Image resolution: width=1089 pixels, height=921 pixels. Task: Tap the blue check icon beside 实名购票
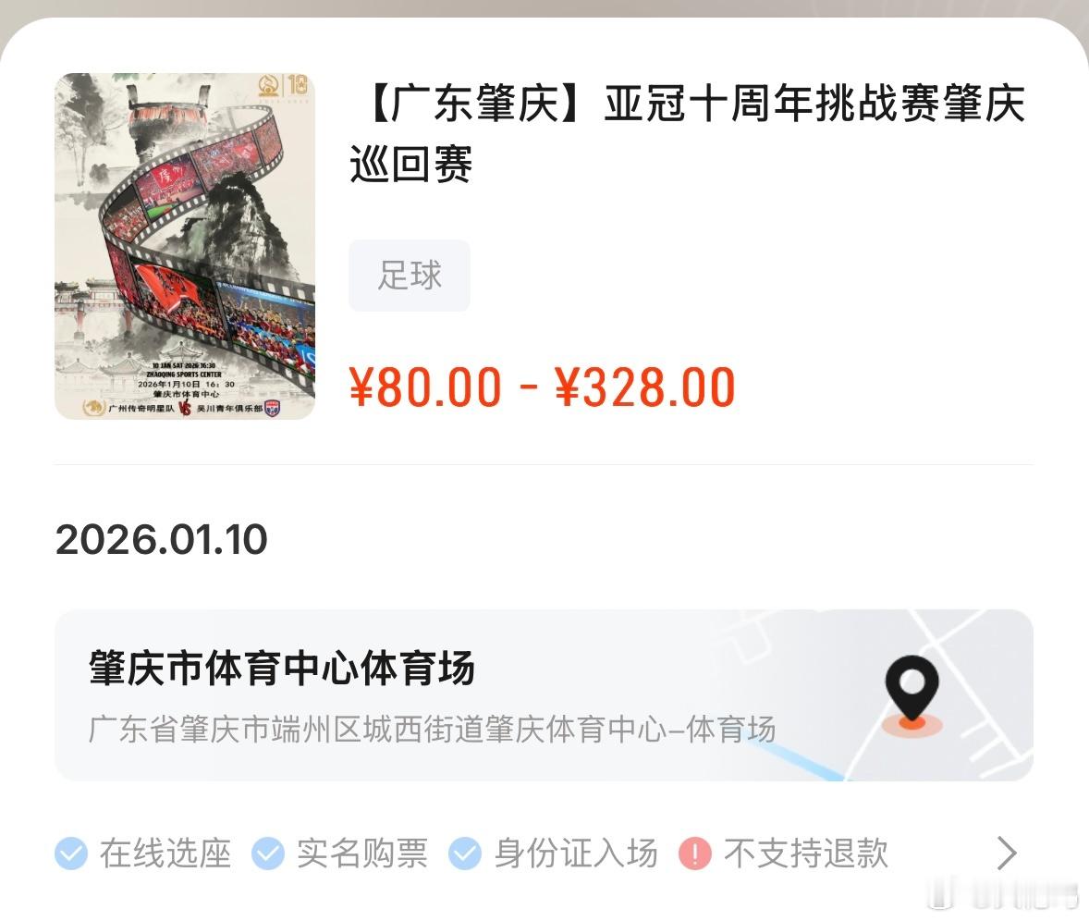pyautogui.click(x=268, y=853)
